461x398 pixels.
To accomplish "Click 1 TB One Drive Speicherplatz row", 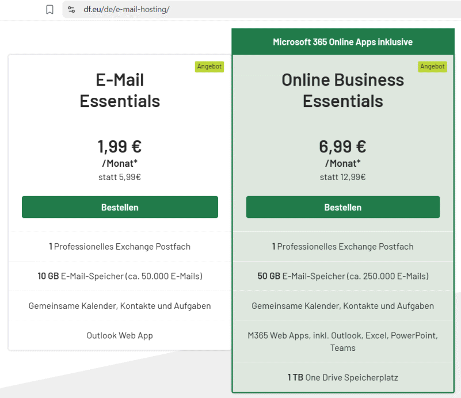I will (343, 377).
